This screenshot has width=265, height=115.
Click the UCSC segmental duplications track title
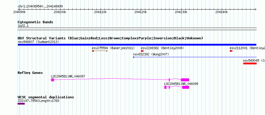click(x=46, y=97)
